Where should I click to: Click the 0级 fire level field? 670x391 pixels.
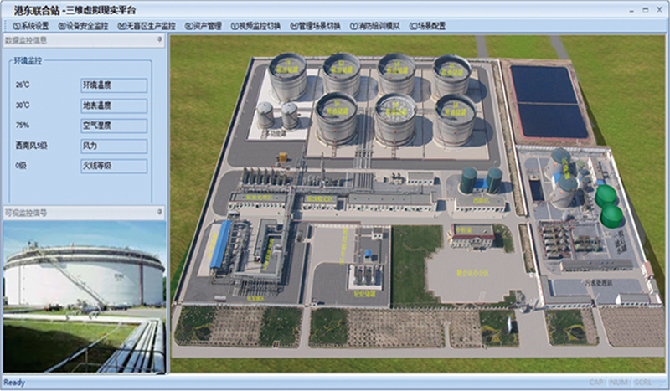[113, 166]
